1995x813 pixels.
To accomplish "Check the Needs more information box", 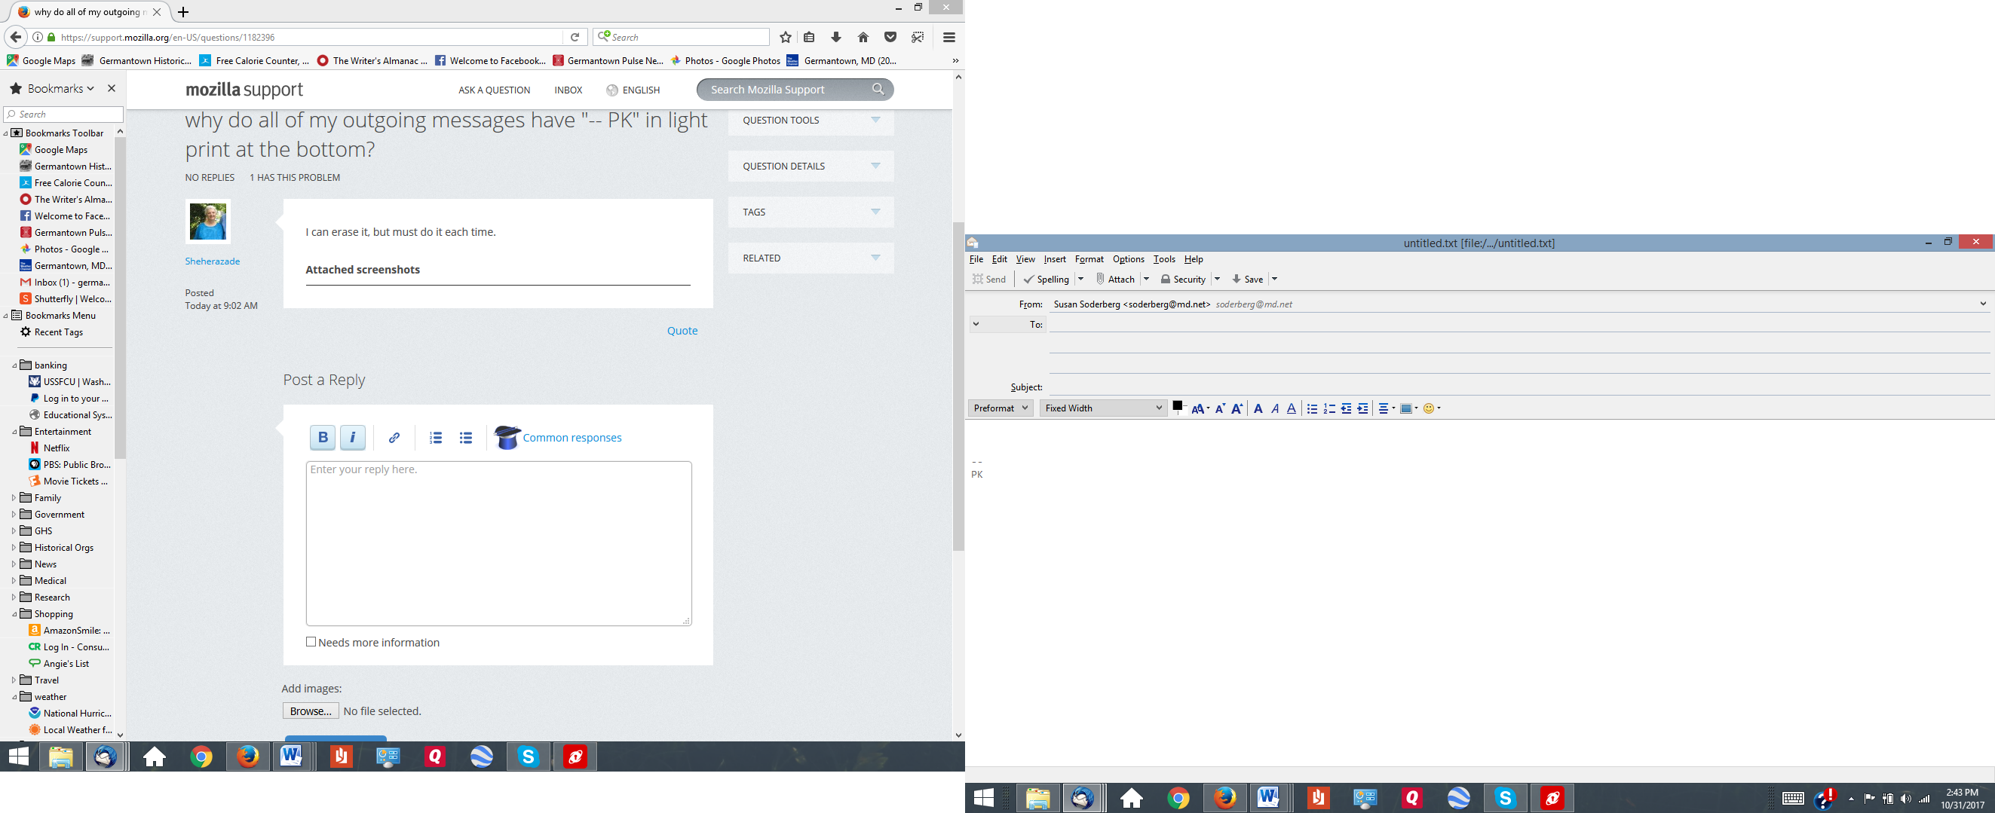I will click(311, 642).
